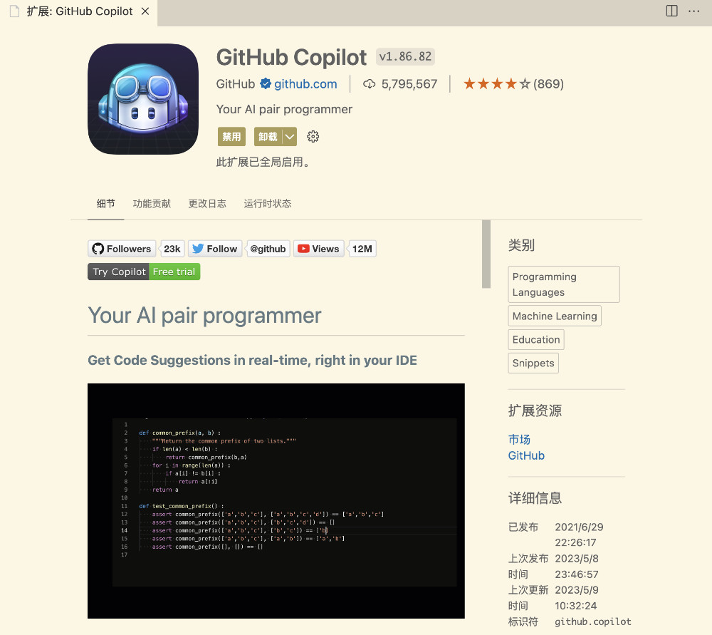Select the 细节 tab
The height and width of the screenshot is (635, 712).
coord(106,203)
